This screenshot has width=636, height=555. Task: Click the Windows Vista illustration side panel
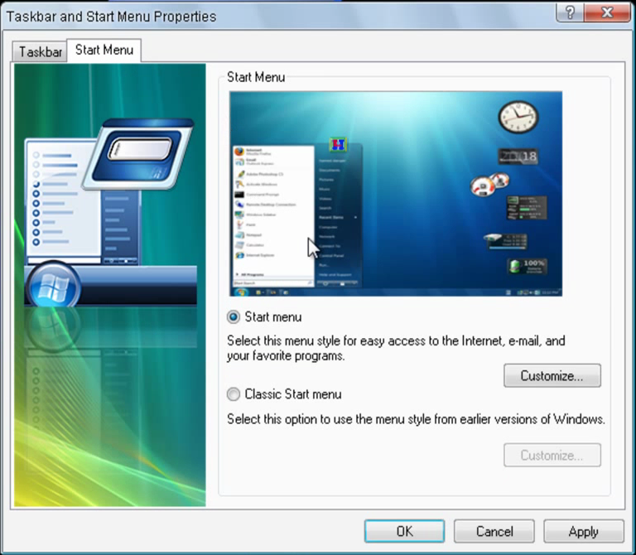[x=110, y=285]
